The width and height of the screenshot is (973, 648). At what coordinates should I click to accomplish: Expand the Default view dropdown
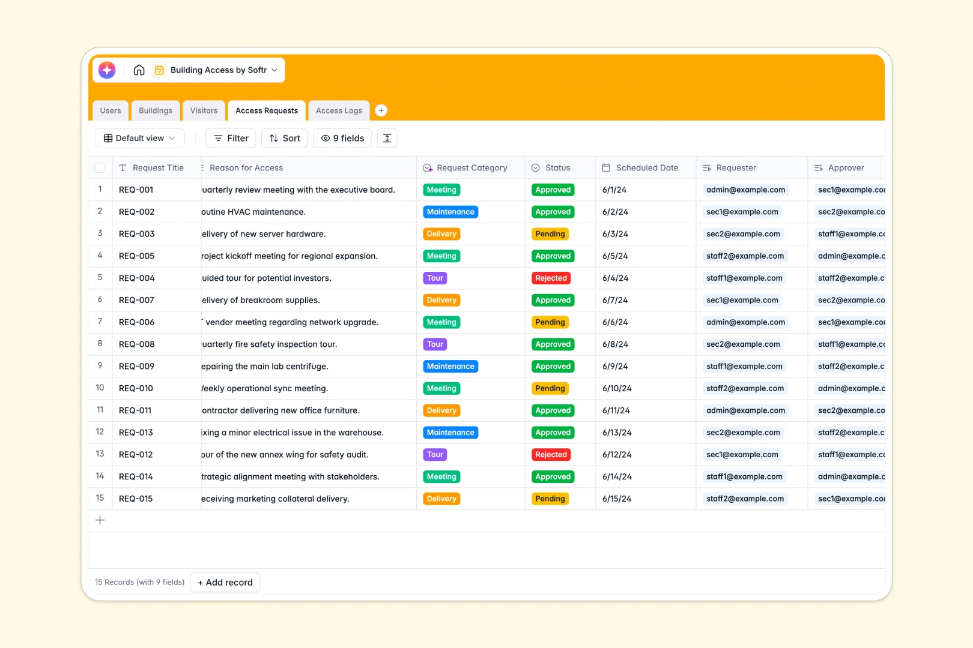tap(140, 138)
